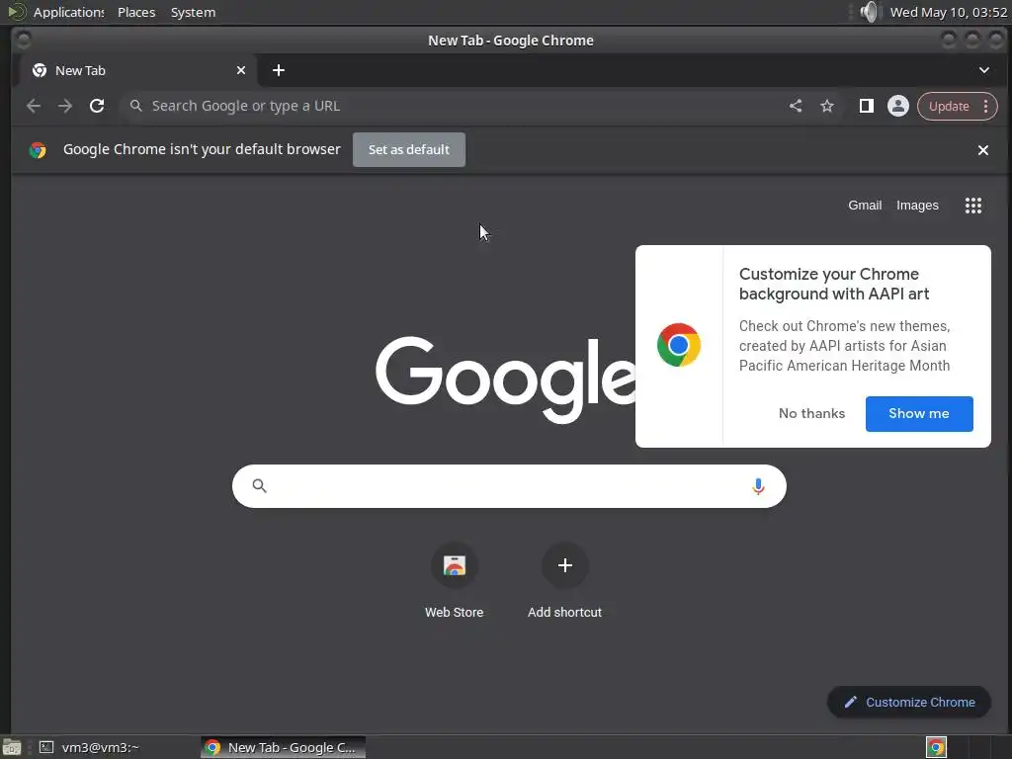Click Show me in the promo card

tap(919, 414)
